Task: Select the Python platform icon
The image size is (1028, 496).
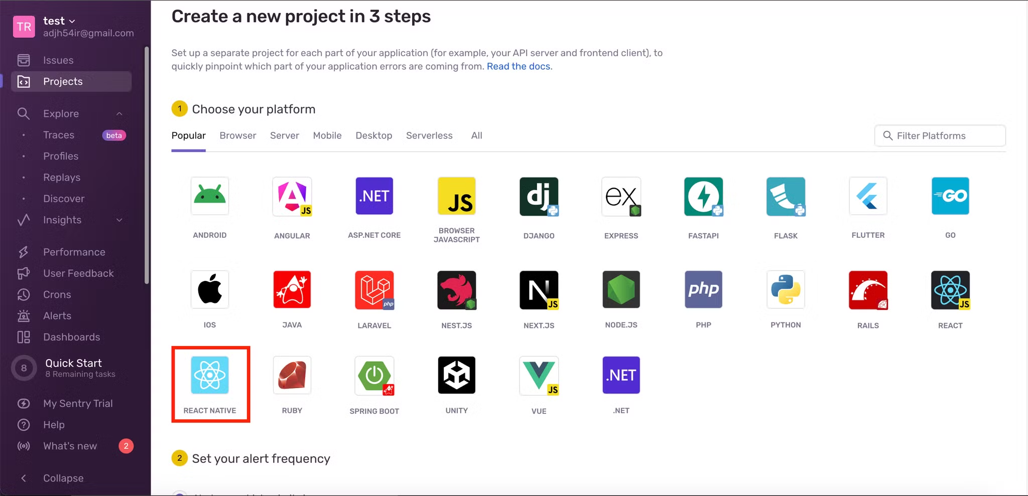Action: (x=786, y=290)
